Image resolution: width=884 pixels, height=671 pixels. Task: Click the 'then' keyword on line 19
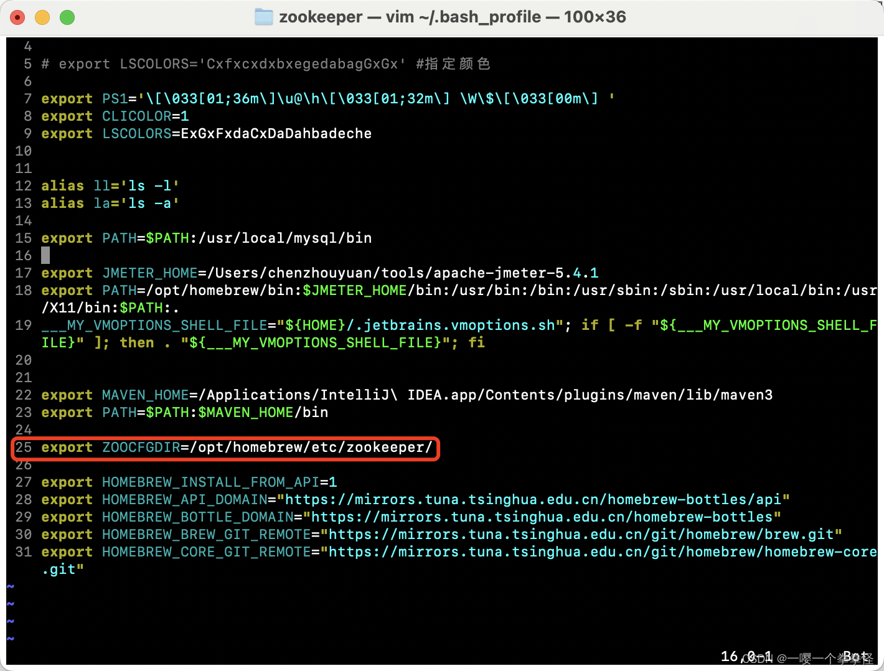point(137,343)
